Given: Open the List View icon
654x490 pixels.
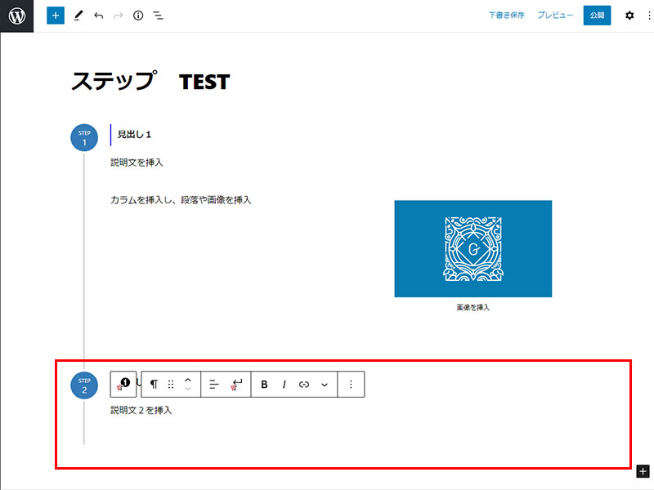Looking at the screenshot, I should tap(159, 16).
